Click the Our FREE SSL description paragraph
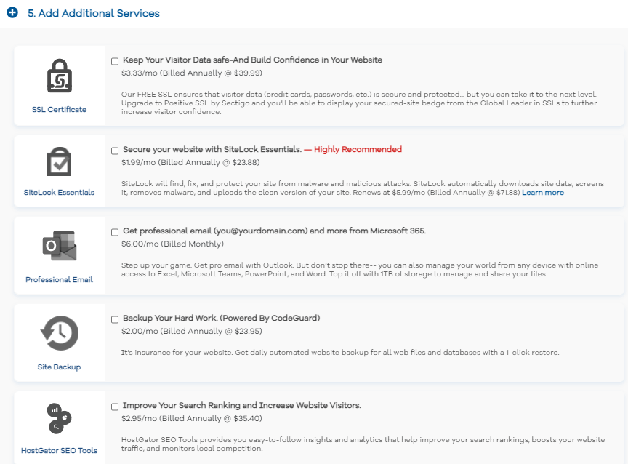 [x=359, y=103]
